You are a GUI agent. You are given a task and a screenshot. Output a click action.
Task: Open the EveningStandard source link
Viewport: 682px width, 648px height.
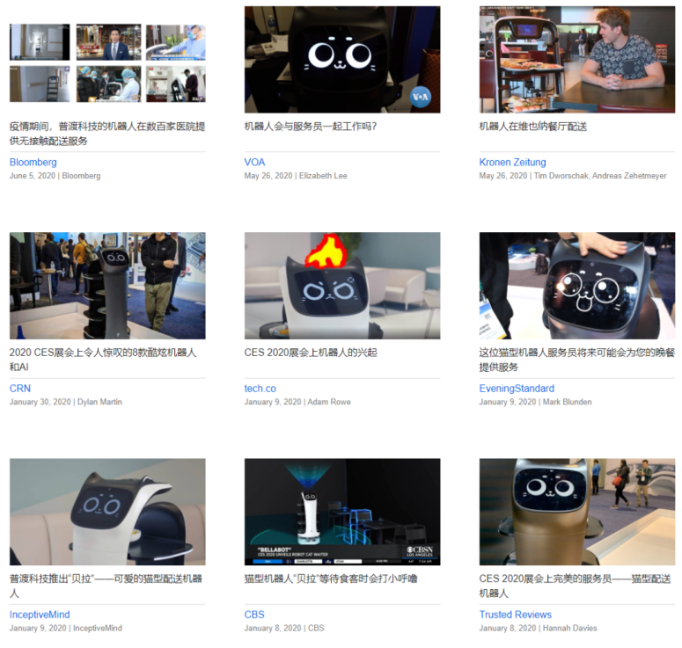click(x=517, y=388)
